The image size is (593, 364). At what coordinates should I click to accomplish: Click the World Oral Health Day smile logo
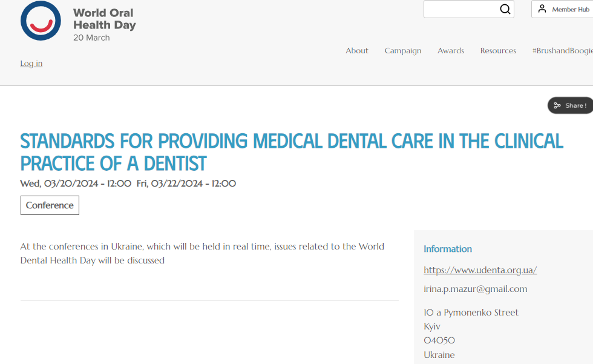(x=41, y=21)
